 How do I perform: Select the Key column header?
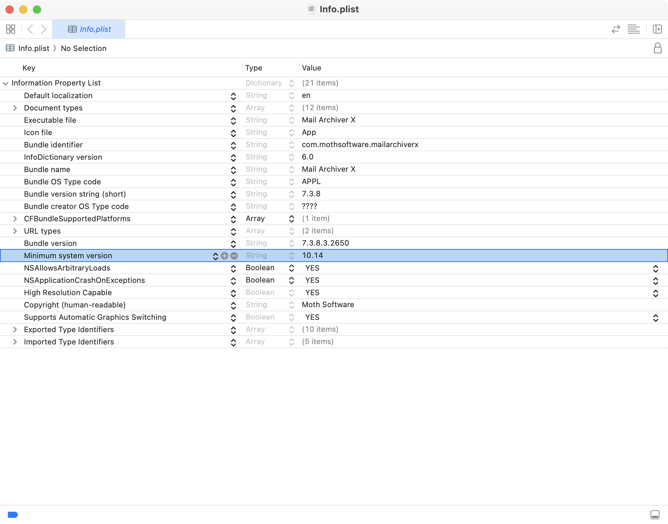[x=29, y=68]
